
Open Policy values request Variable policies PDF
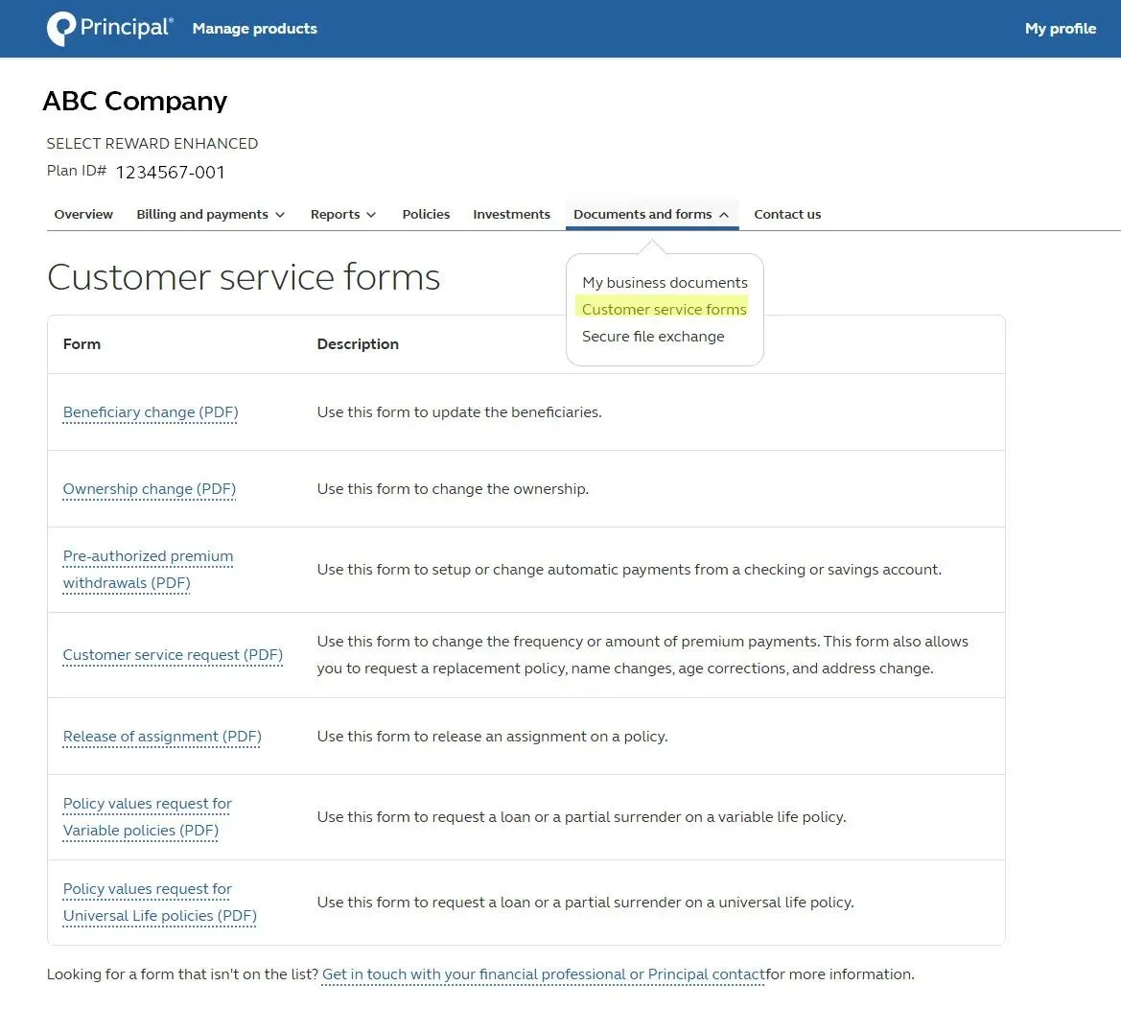click(x=148, y=816)
